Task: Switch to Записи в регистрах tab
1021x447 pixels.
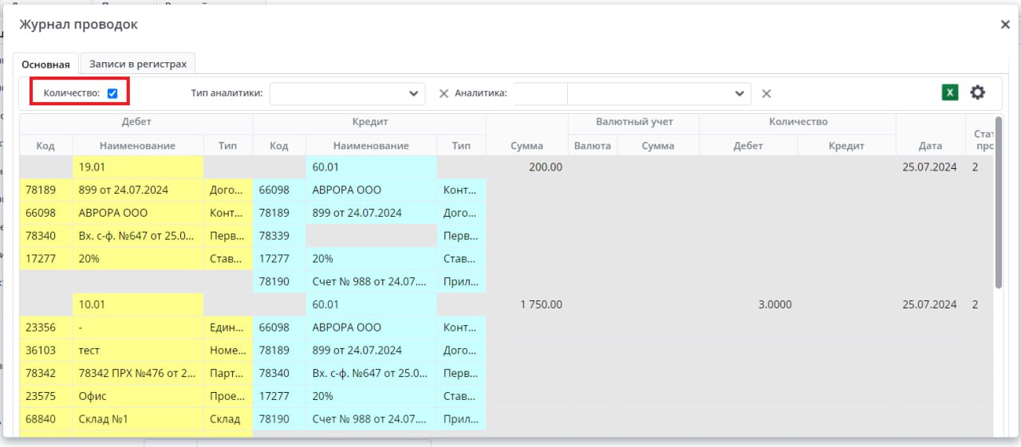Action: 138,64
